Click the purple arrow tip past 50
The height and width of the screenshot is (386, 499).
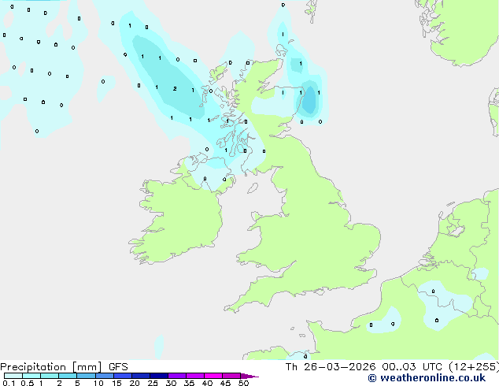(249, 376)
